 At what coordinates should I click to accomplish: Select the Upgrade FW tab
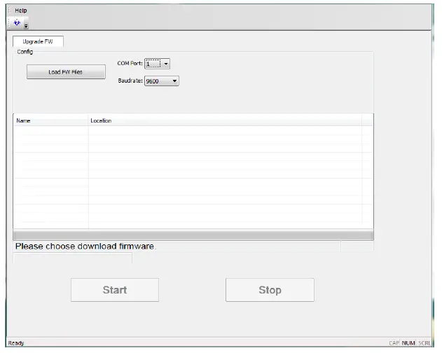click(x=38, y=41)
